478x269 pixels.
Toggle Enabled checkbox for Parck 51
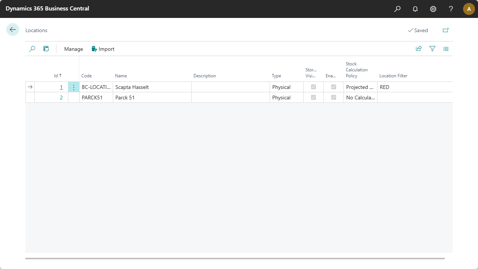pyautogui.click(x=333, y=98)
